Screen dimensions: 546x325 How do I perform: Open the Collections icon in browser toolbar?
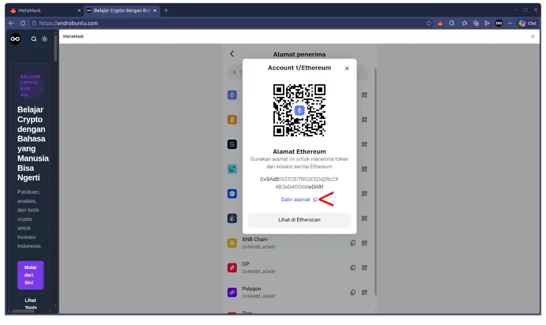(476, 23)
